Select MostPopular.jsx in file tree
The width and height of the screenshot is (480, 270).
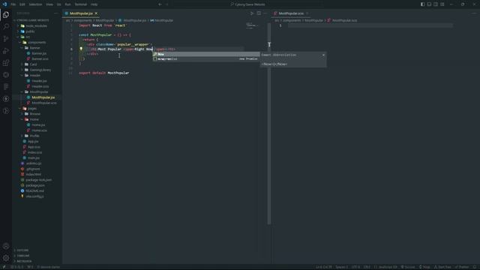click(43, 97)
